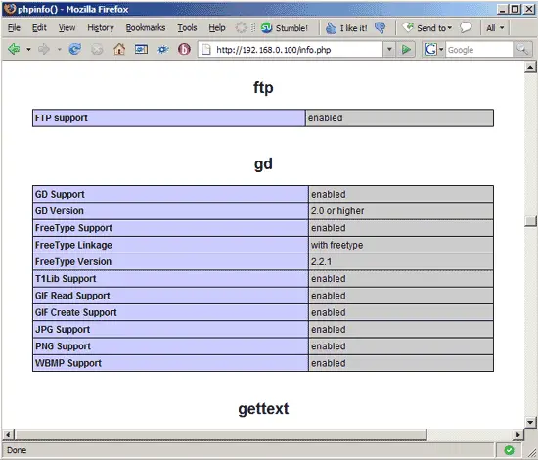Viewport: 538px width, 460px height.
Task: Click the "gd" section heading
Action: click(x=263, y=164)
